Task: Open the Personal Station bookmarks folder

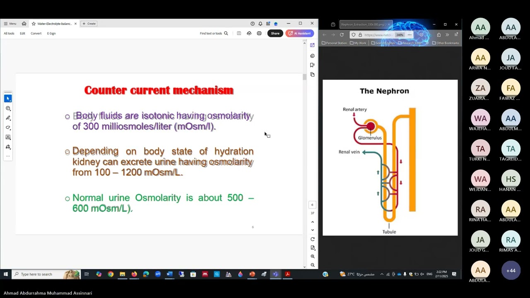Action: click(334, 43)
